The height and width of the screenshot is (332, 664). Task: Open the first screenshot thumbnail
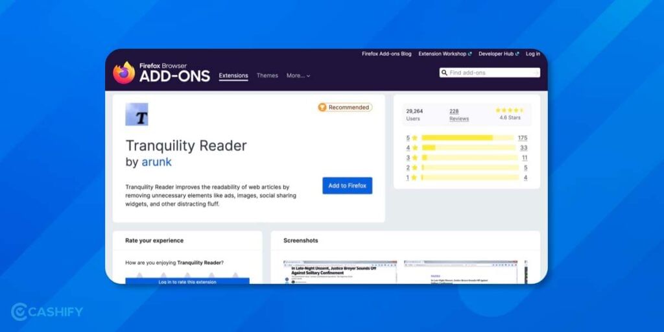(x=340, y=272)
